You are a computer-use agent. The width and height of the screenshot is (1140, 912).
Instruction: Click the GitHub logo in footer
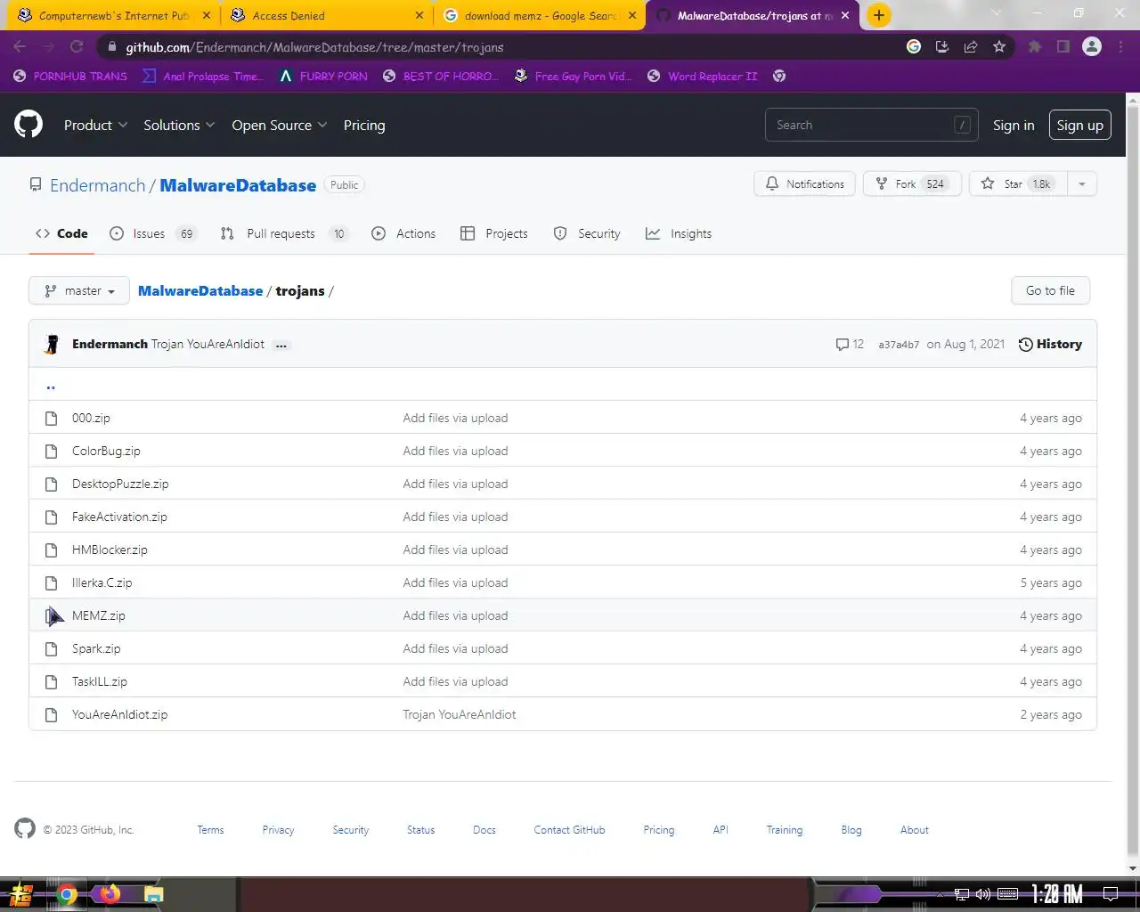(25, 828)
